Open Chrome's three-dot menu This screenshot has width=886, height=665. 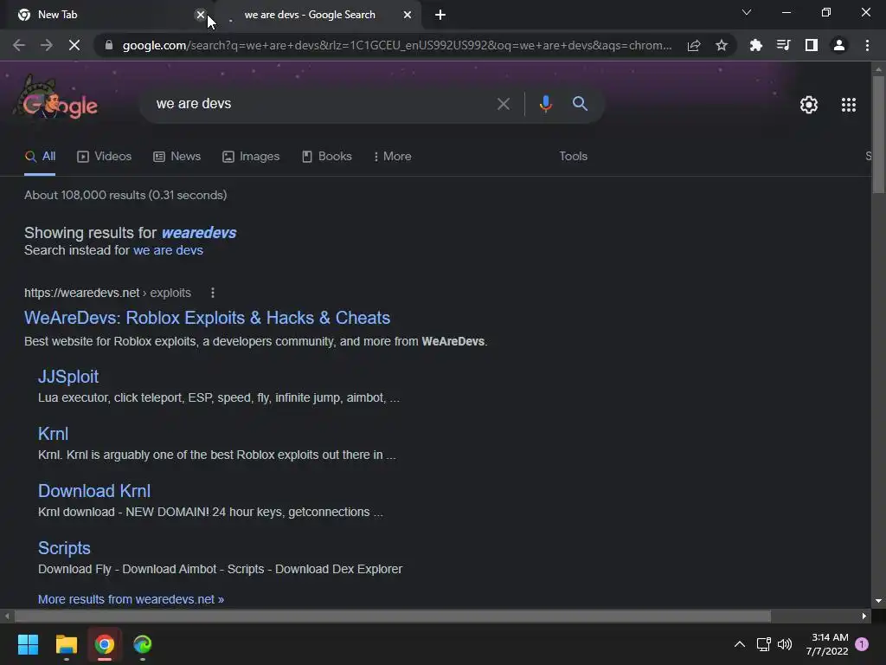867,45
